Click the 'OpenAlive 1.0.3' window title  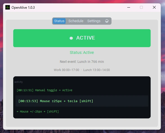[23, 8]
